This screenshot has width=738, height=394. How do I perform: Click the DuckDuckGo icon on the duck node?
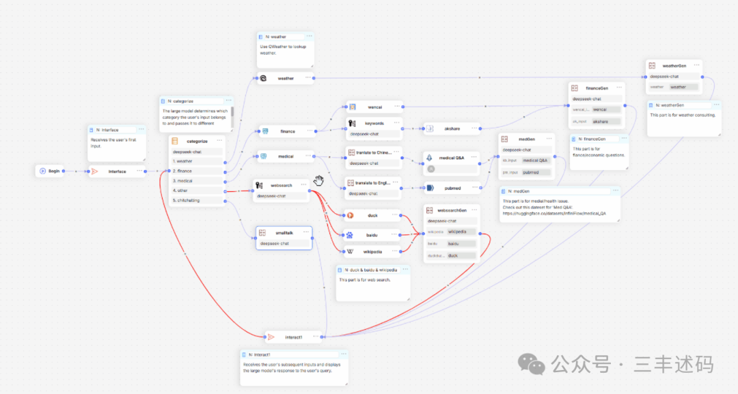tap(350, 215)
